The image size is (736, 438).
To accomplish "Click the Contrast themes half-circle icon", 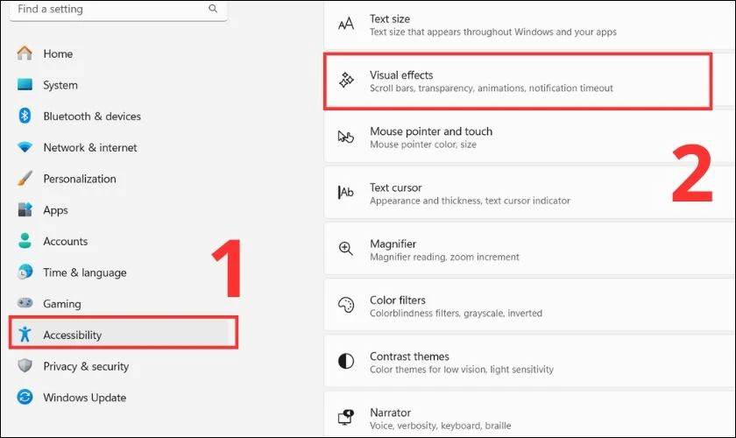I will [x=346, y=361].
